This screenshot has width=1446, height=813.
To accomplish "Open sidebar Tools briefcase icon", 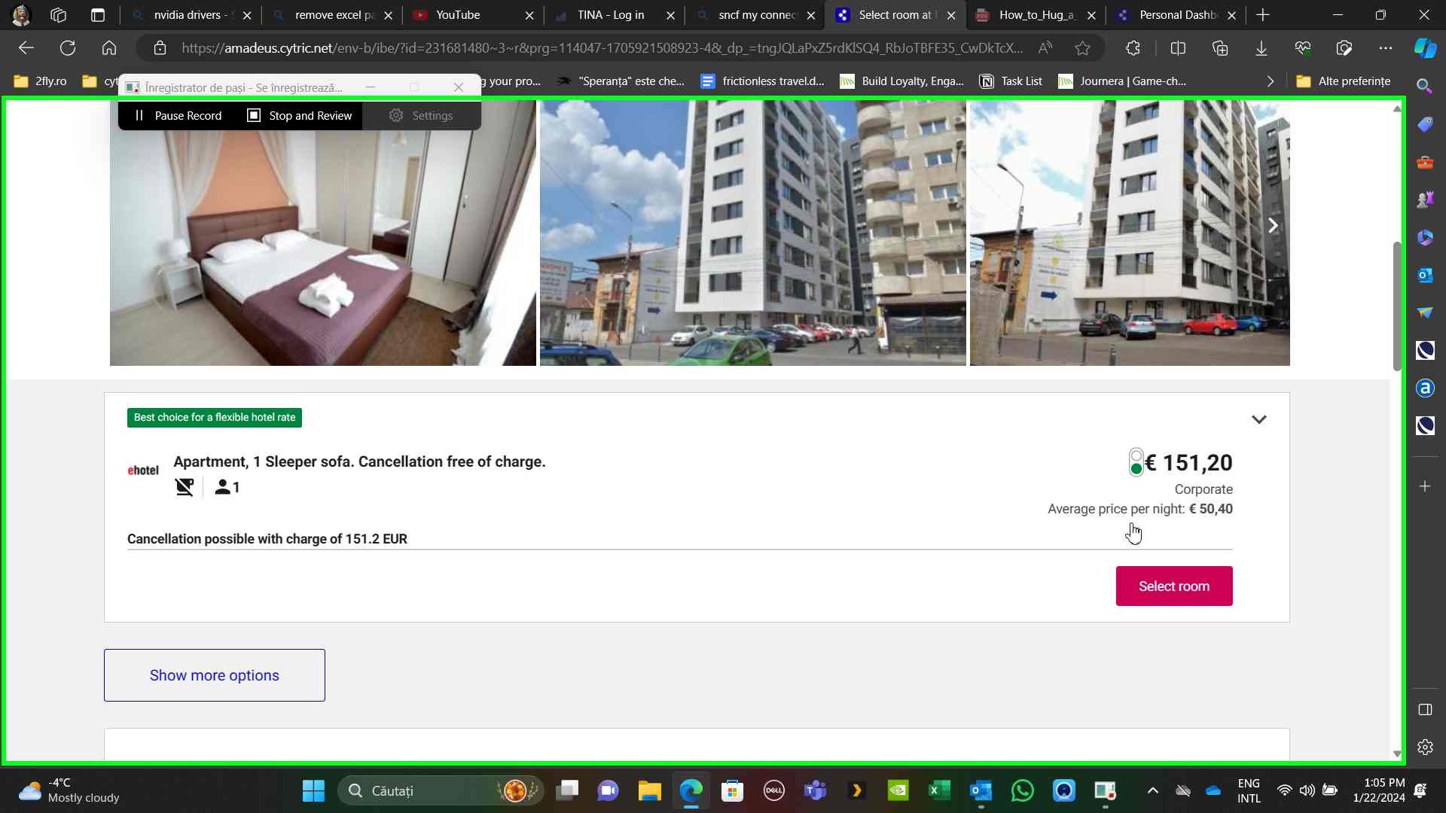I will pyautogui.click(x=1424, y=162).
